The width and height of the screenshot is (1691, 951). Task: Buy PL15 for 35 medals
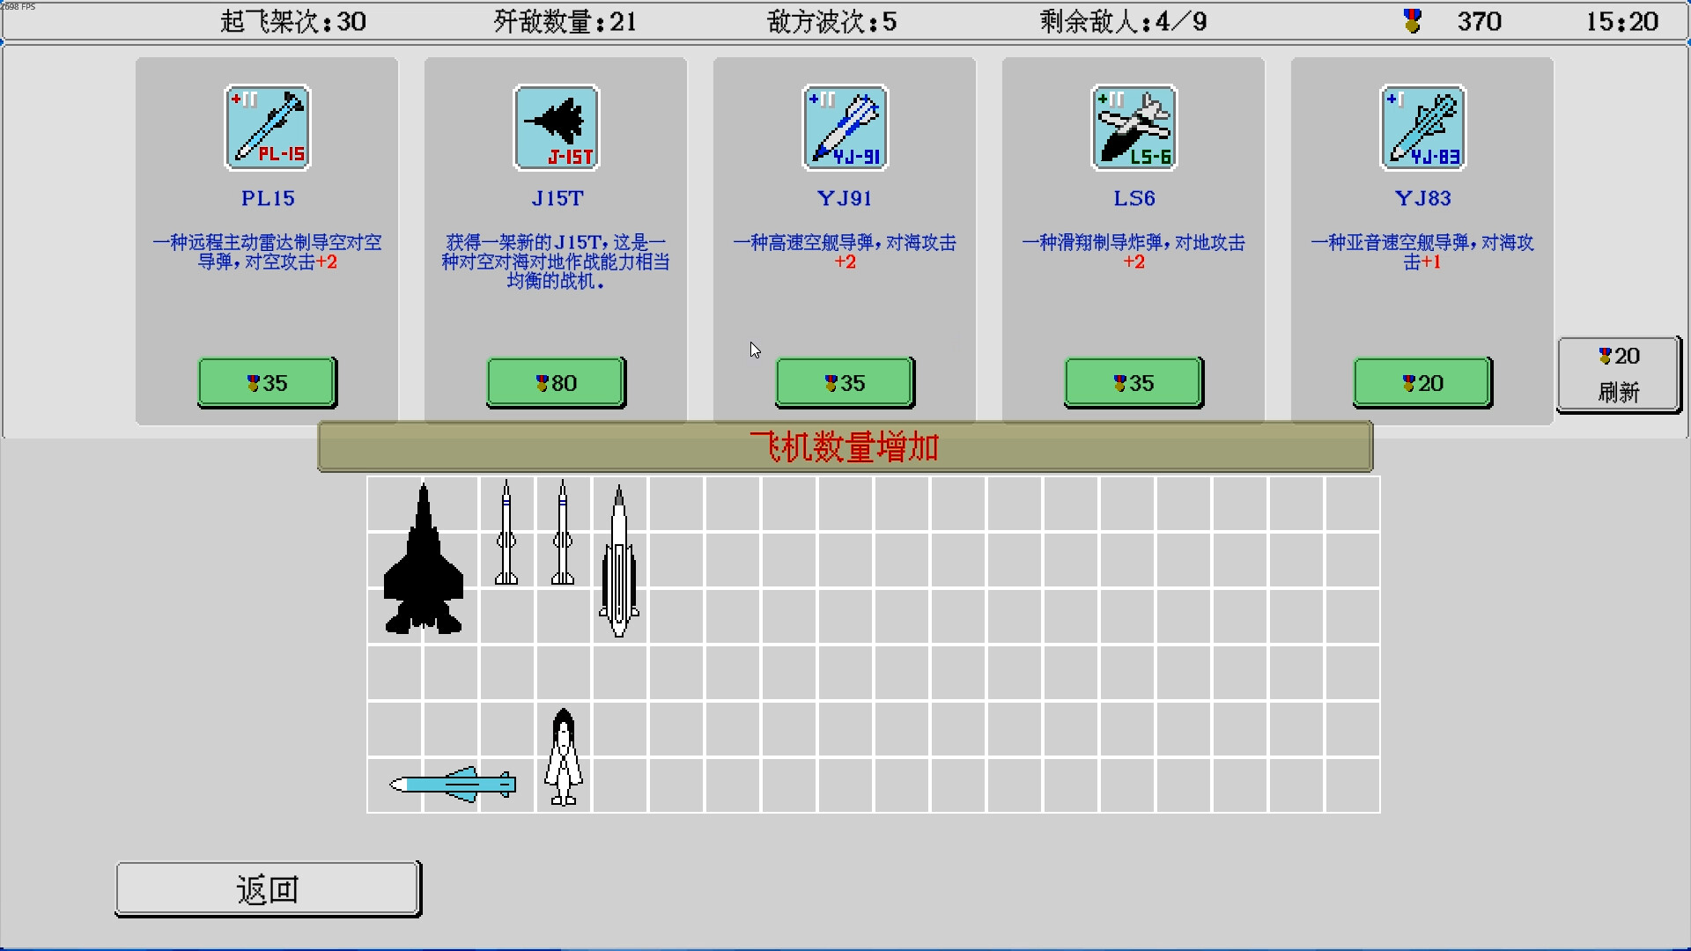coord(268,383)
